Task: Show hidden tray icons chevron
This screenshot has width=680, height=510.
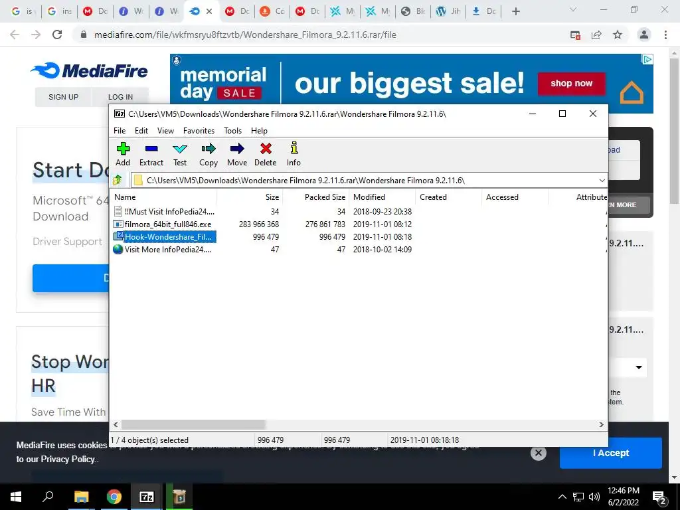Action: coord(562,497)
